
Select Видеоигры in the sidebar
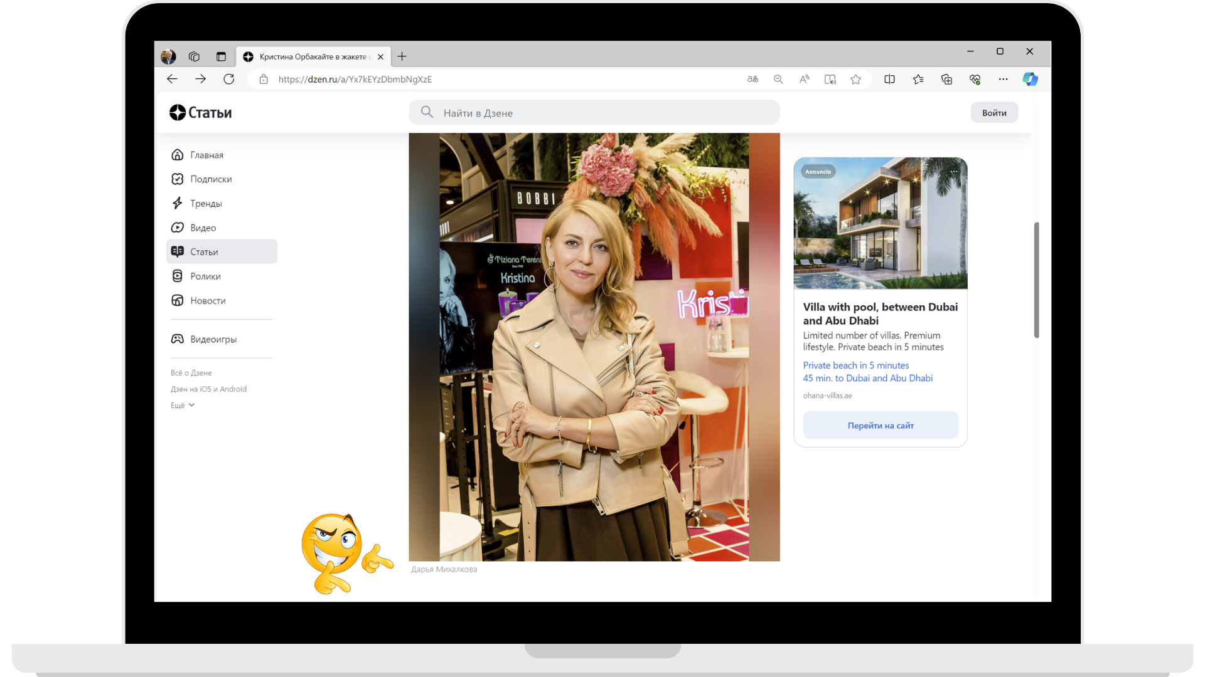213,339
